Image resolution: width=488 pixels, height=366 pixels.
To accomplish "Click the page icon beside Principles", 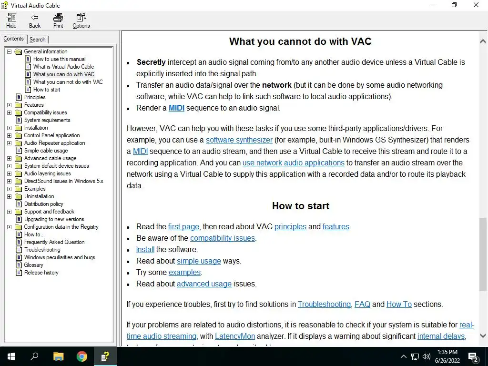I will point(19,97).
